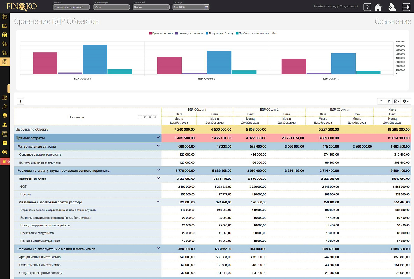Click the ФОТ row label
Image resolution: width=414 pixels, height=279 pixels.
(x=24, y=187)
